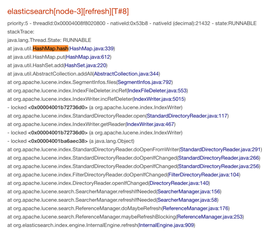Open IndexWriter.java:467 link

tap(150, 124)
